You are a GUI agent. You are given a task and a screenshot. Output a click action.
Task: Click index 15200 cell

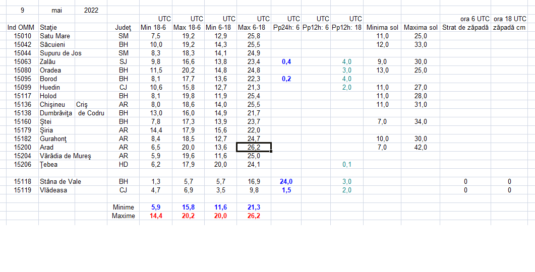coord(22,147)
